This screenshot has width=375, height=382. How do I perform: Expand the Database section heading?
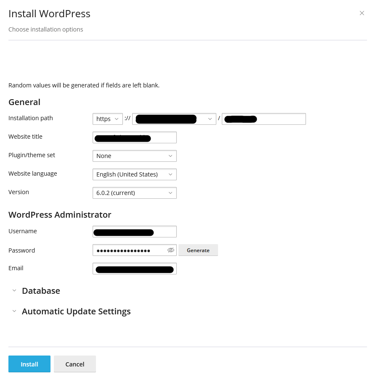[x=41, y=291]
